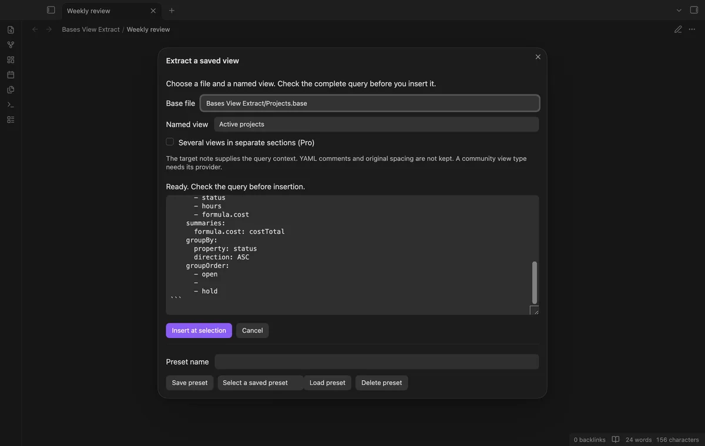The width and height of the screenshot is (705, 446).
Task: Click the 'property: status' line
Action: point(226,249)
